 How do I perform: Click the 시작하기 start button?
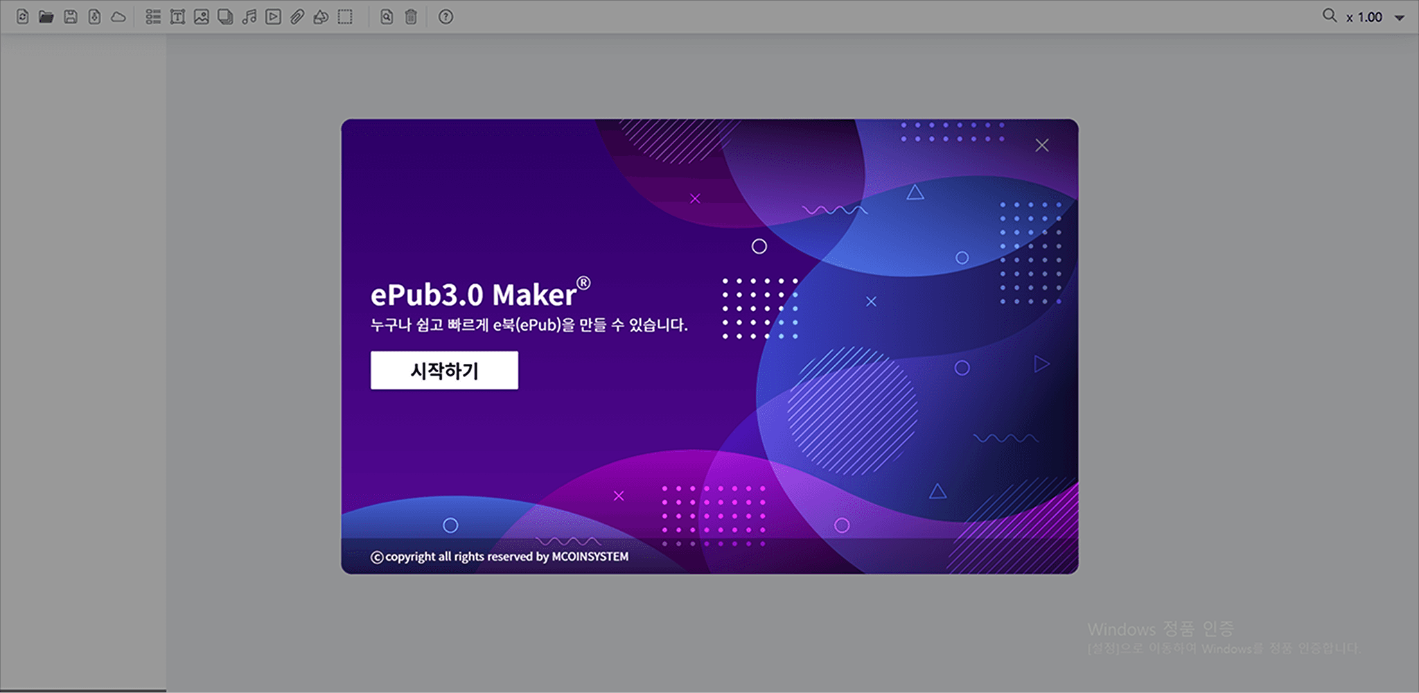click(x=444, y=370)
